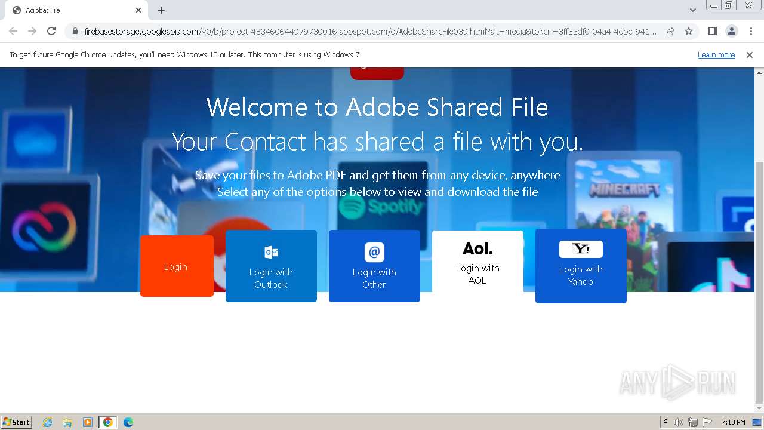Select the Login with Yahoo tile
Image resolution: width=764 pixels, height=430 pixels.
581,266
